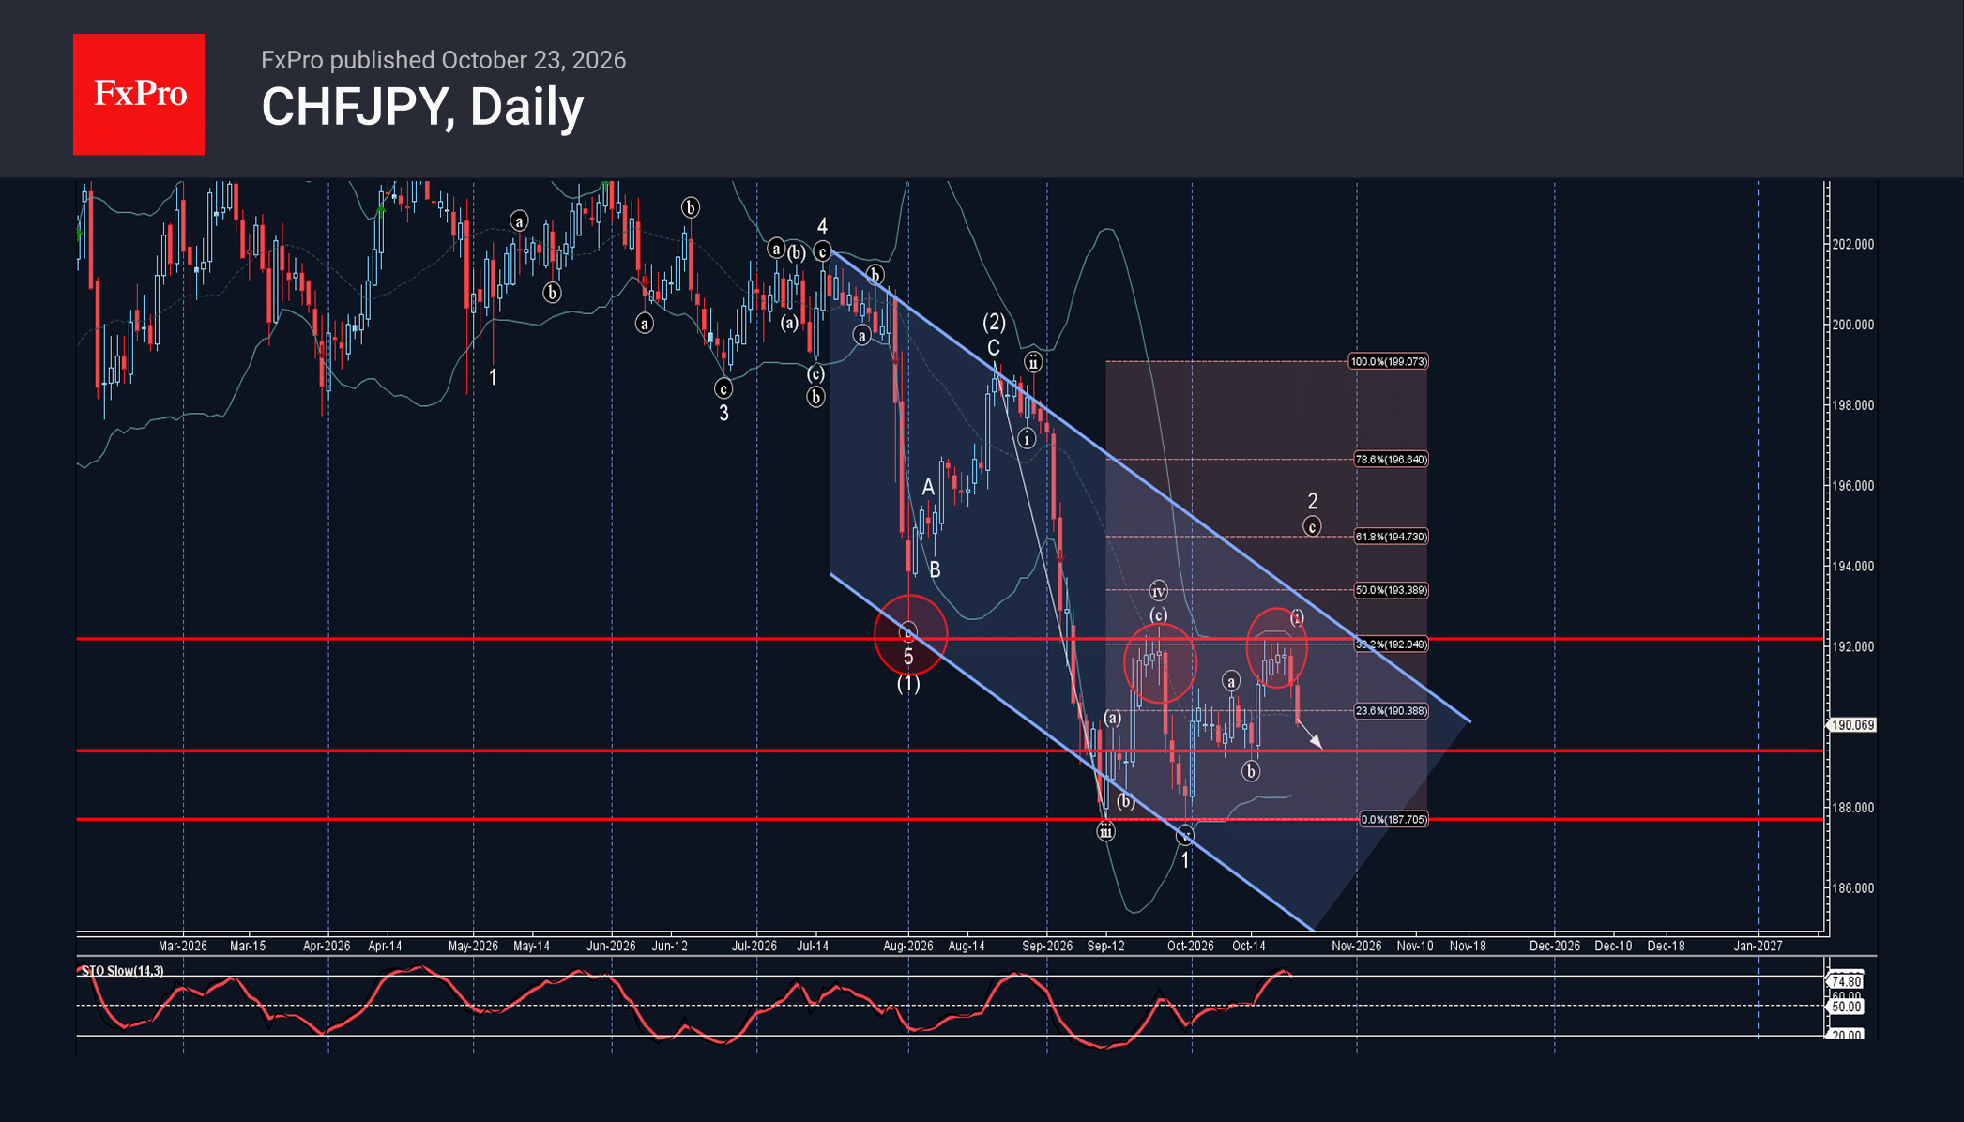Viewport: 1964px width, 1122px height.
Task: Click the stochastic value tag 74.80
Action: [x=1846, y=981]
